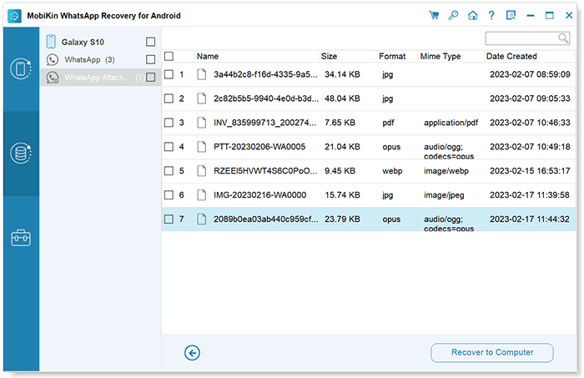The width and height of the screenshot is (584, 378).
Task: Click file icon of 2c82b5b5 row
Action: (202, 98)
